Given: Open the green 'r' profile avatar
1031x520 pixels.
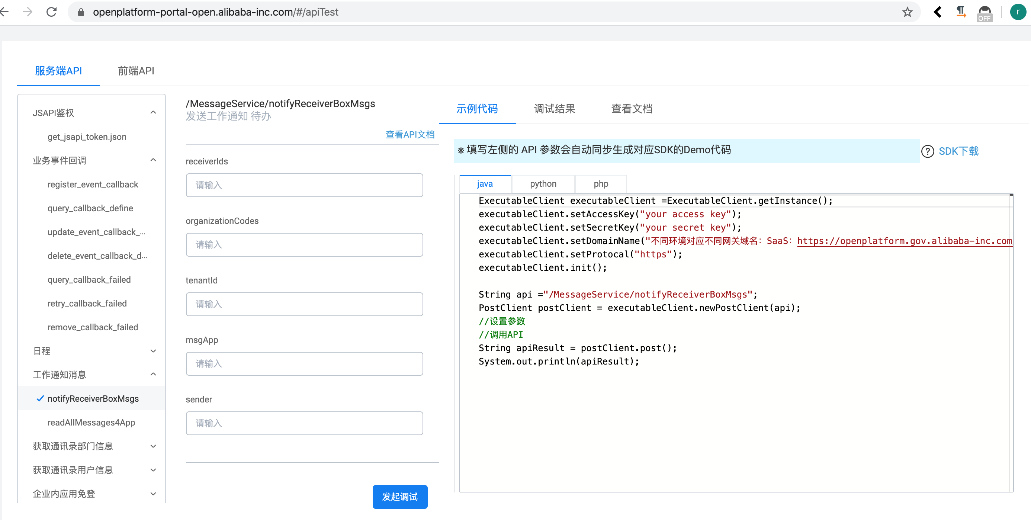Looking at the screenshot, I should 1018,12.
